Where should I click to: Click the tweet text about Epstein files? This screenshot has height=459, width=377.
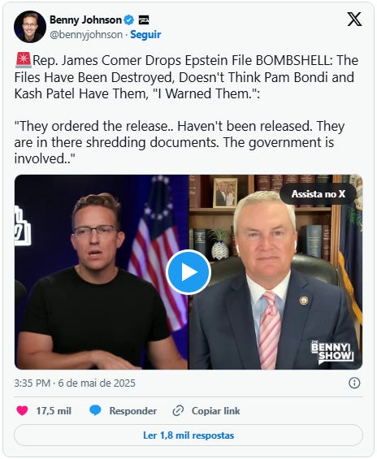click(186, 110)
